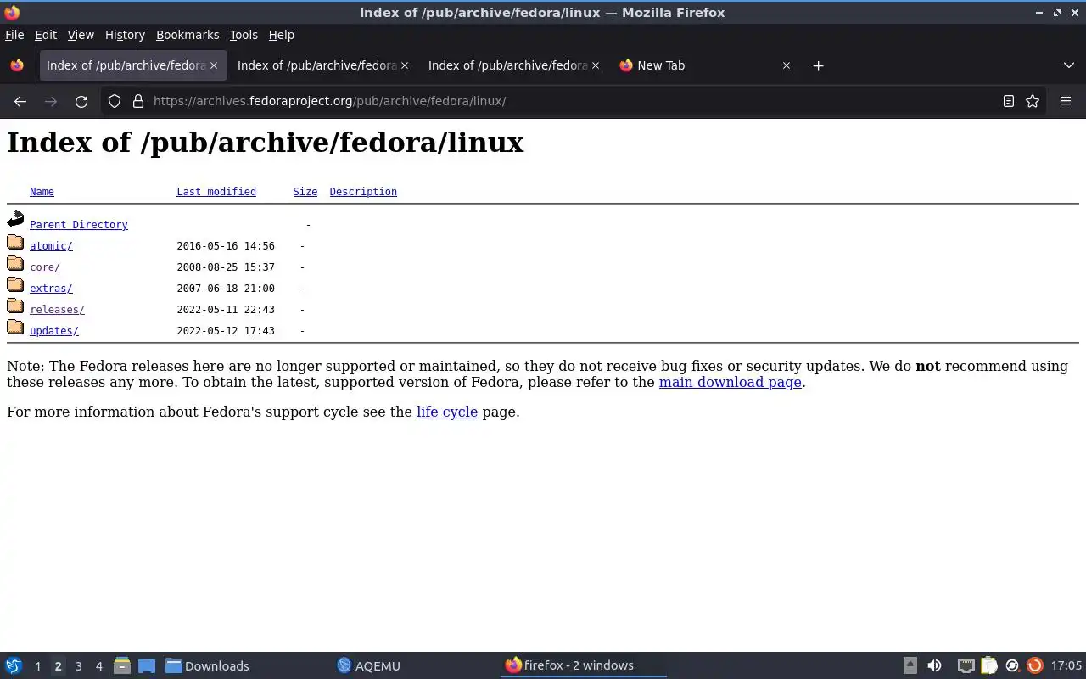Image resolution: width=1086 pixels, height=679 pixels.
Task: Open the releases/ directory
Action: click(x=57, y=310)
